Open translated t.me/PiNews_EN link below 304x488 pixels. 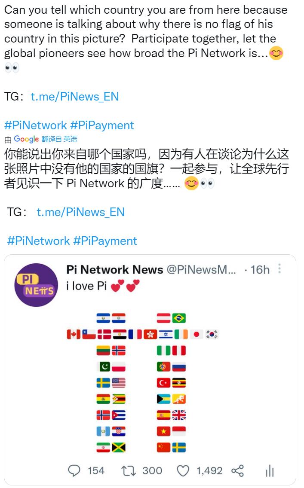(81, 212)
